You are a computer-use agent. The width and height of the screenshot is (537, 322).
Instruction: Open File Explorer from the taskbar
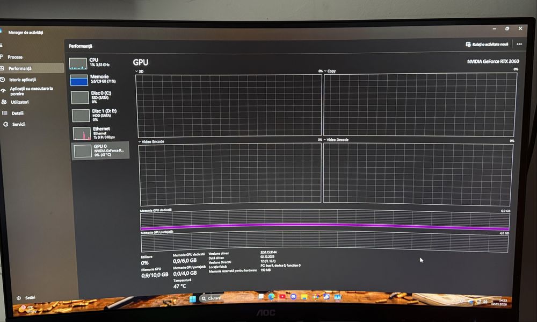pyautogui.click(x=304, y=297)
